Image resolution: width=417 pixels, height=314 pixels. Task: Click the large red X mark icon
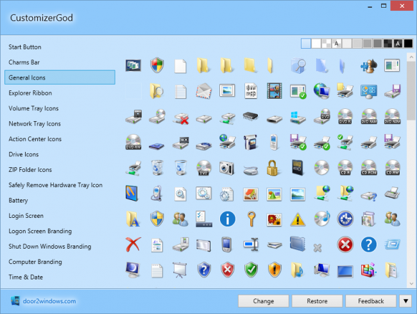point(133,244)
